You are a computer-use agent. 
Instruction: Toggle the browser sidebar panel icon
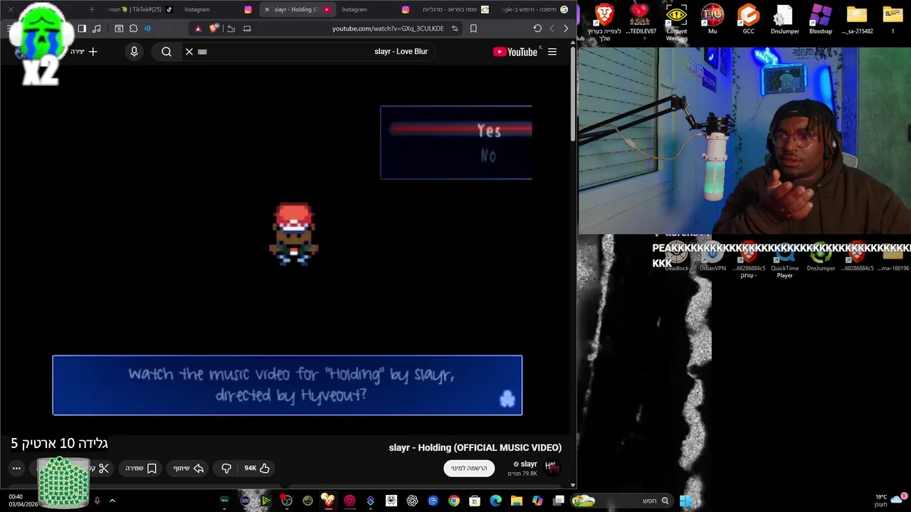click(x=82, y=28)
